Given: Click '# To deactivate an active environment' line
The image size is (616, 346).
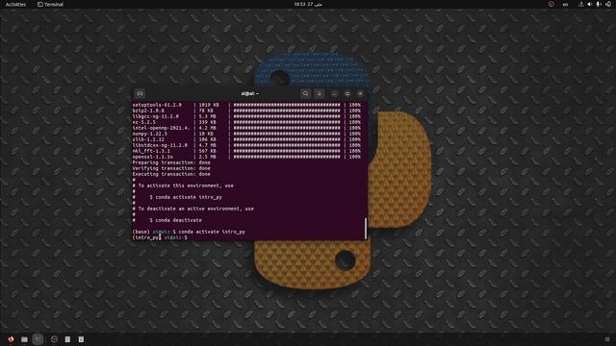Looking at the screenshot, I should [192, 209].
